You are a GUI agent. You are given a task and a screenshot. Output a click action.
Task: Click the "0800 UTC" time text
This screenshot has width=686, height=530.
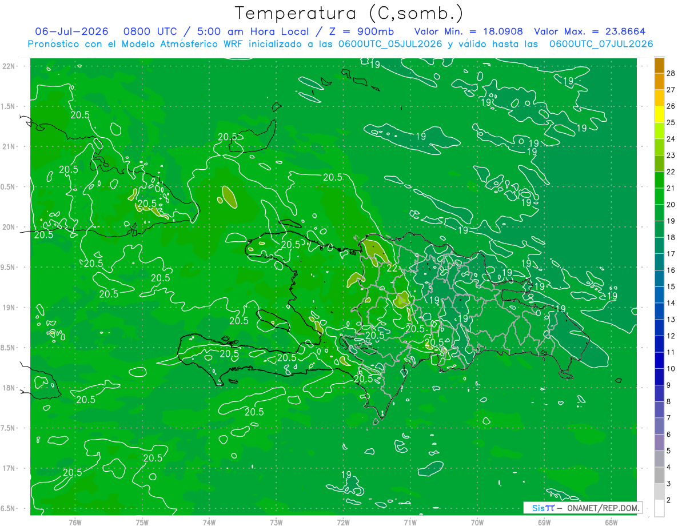[151, 31]
